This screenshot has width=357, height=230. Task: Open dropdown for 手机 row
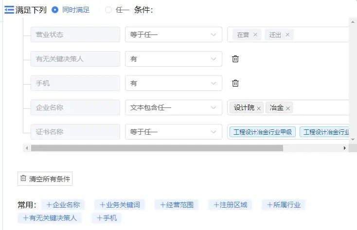pos(174,83)
